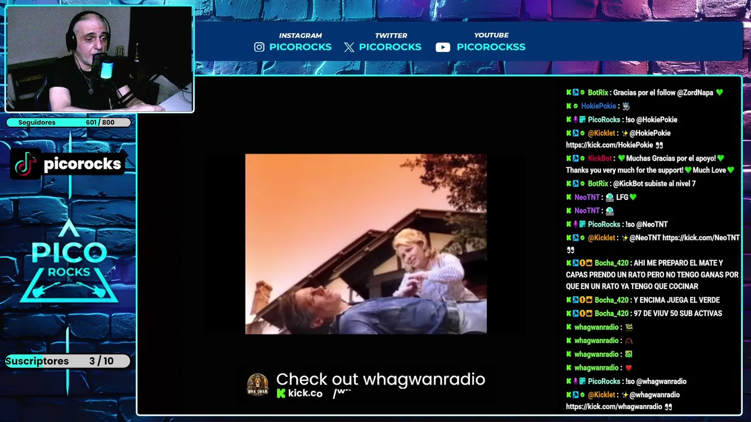Click the Seguidores 601 / 800 progress bar
Screen dimensions: 751x422
(68, 122)
